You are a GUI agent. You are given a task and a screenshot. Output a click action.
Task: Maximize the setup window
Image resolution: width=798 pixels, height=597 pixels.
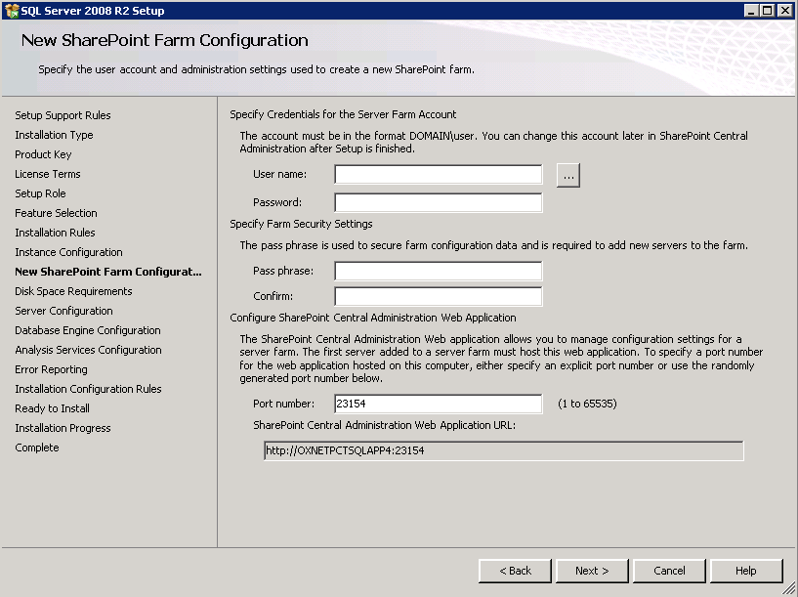[768, 11]
